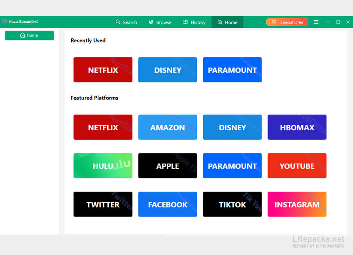Open the Instagram platform tile
Image resolution: width=353 pixels, height=255 pixels.
[297, 204]
